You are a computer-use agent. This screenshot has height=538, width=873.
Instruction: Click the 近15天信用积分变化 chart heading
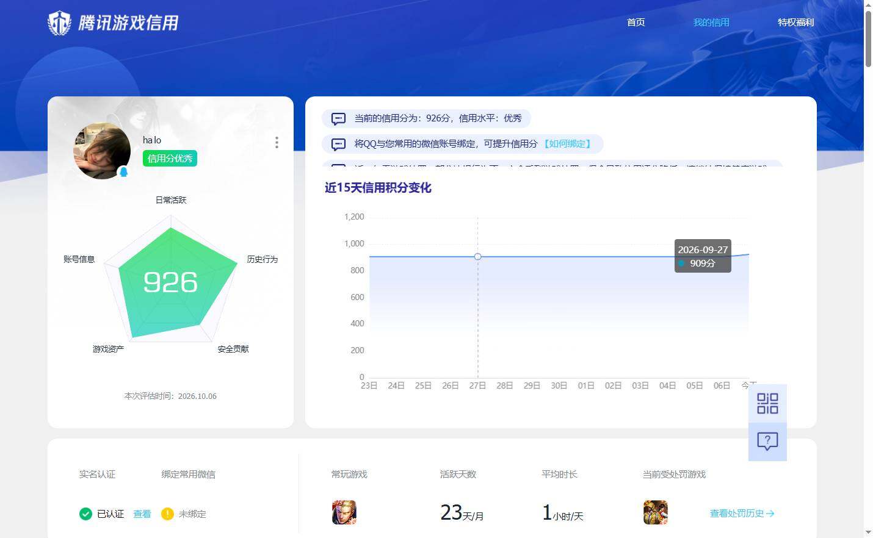pyautogui.click(x=378, y=188)
